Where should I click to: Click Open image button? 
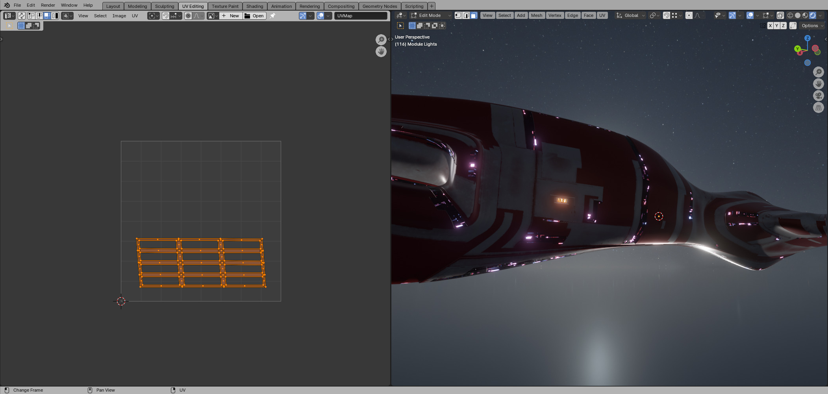[x=254, y=16]
